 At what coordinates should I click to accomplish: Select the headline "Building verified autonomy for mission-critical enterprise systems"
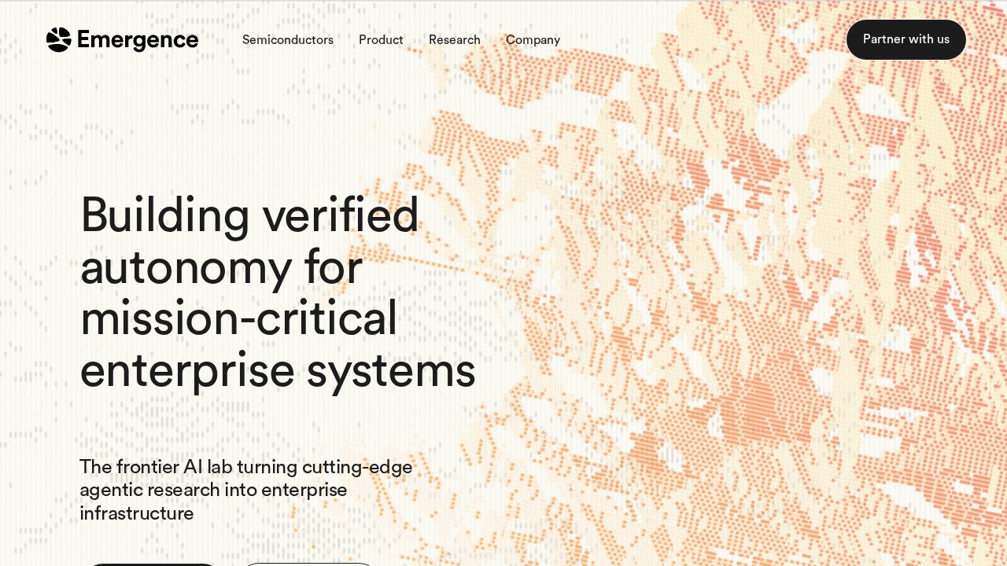[278, 292]
